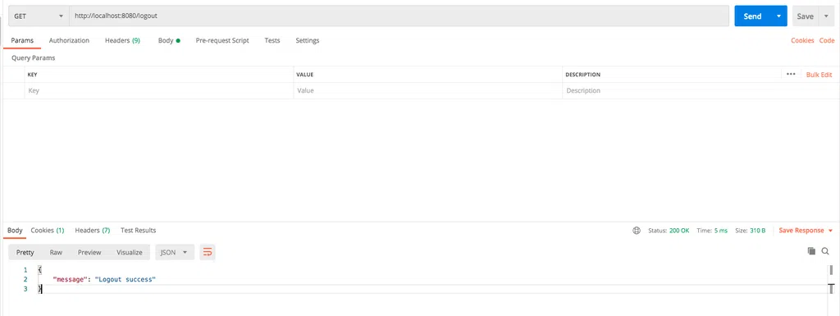Click the request URL input field
Viewport: 840px width, 316px height.
tap(399, 16)
